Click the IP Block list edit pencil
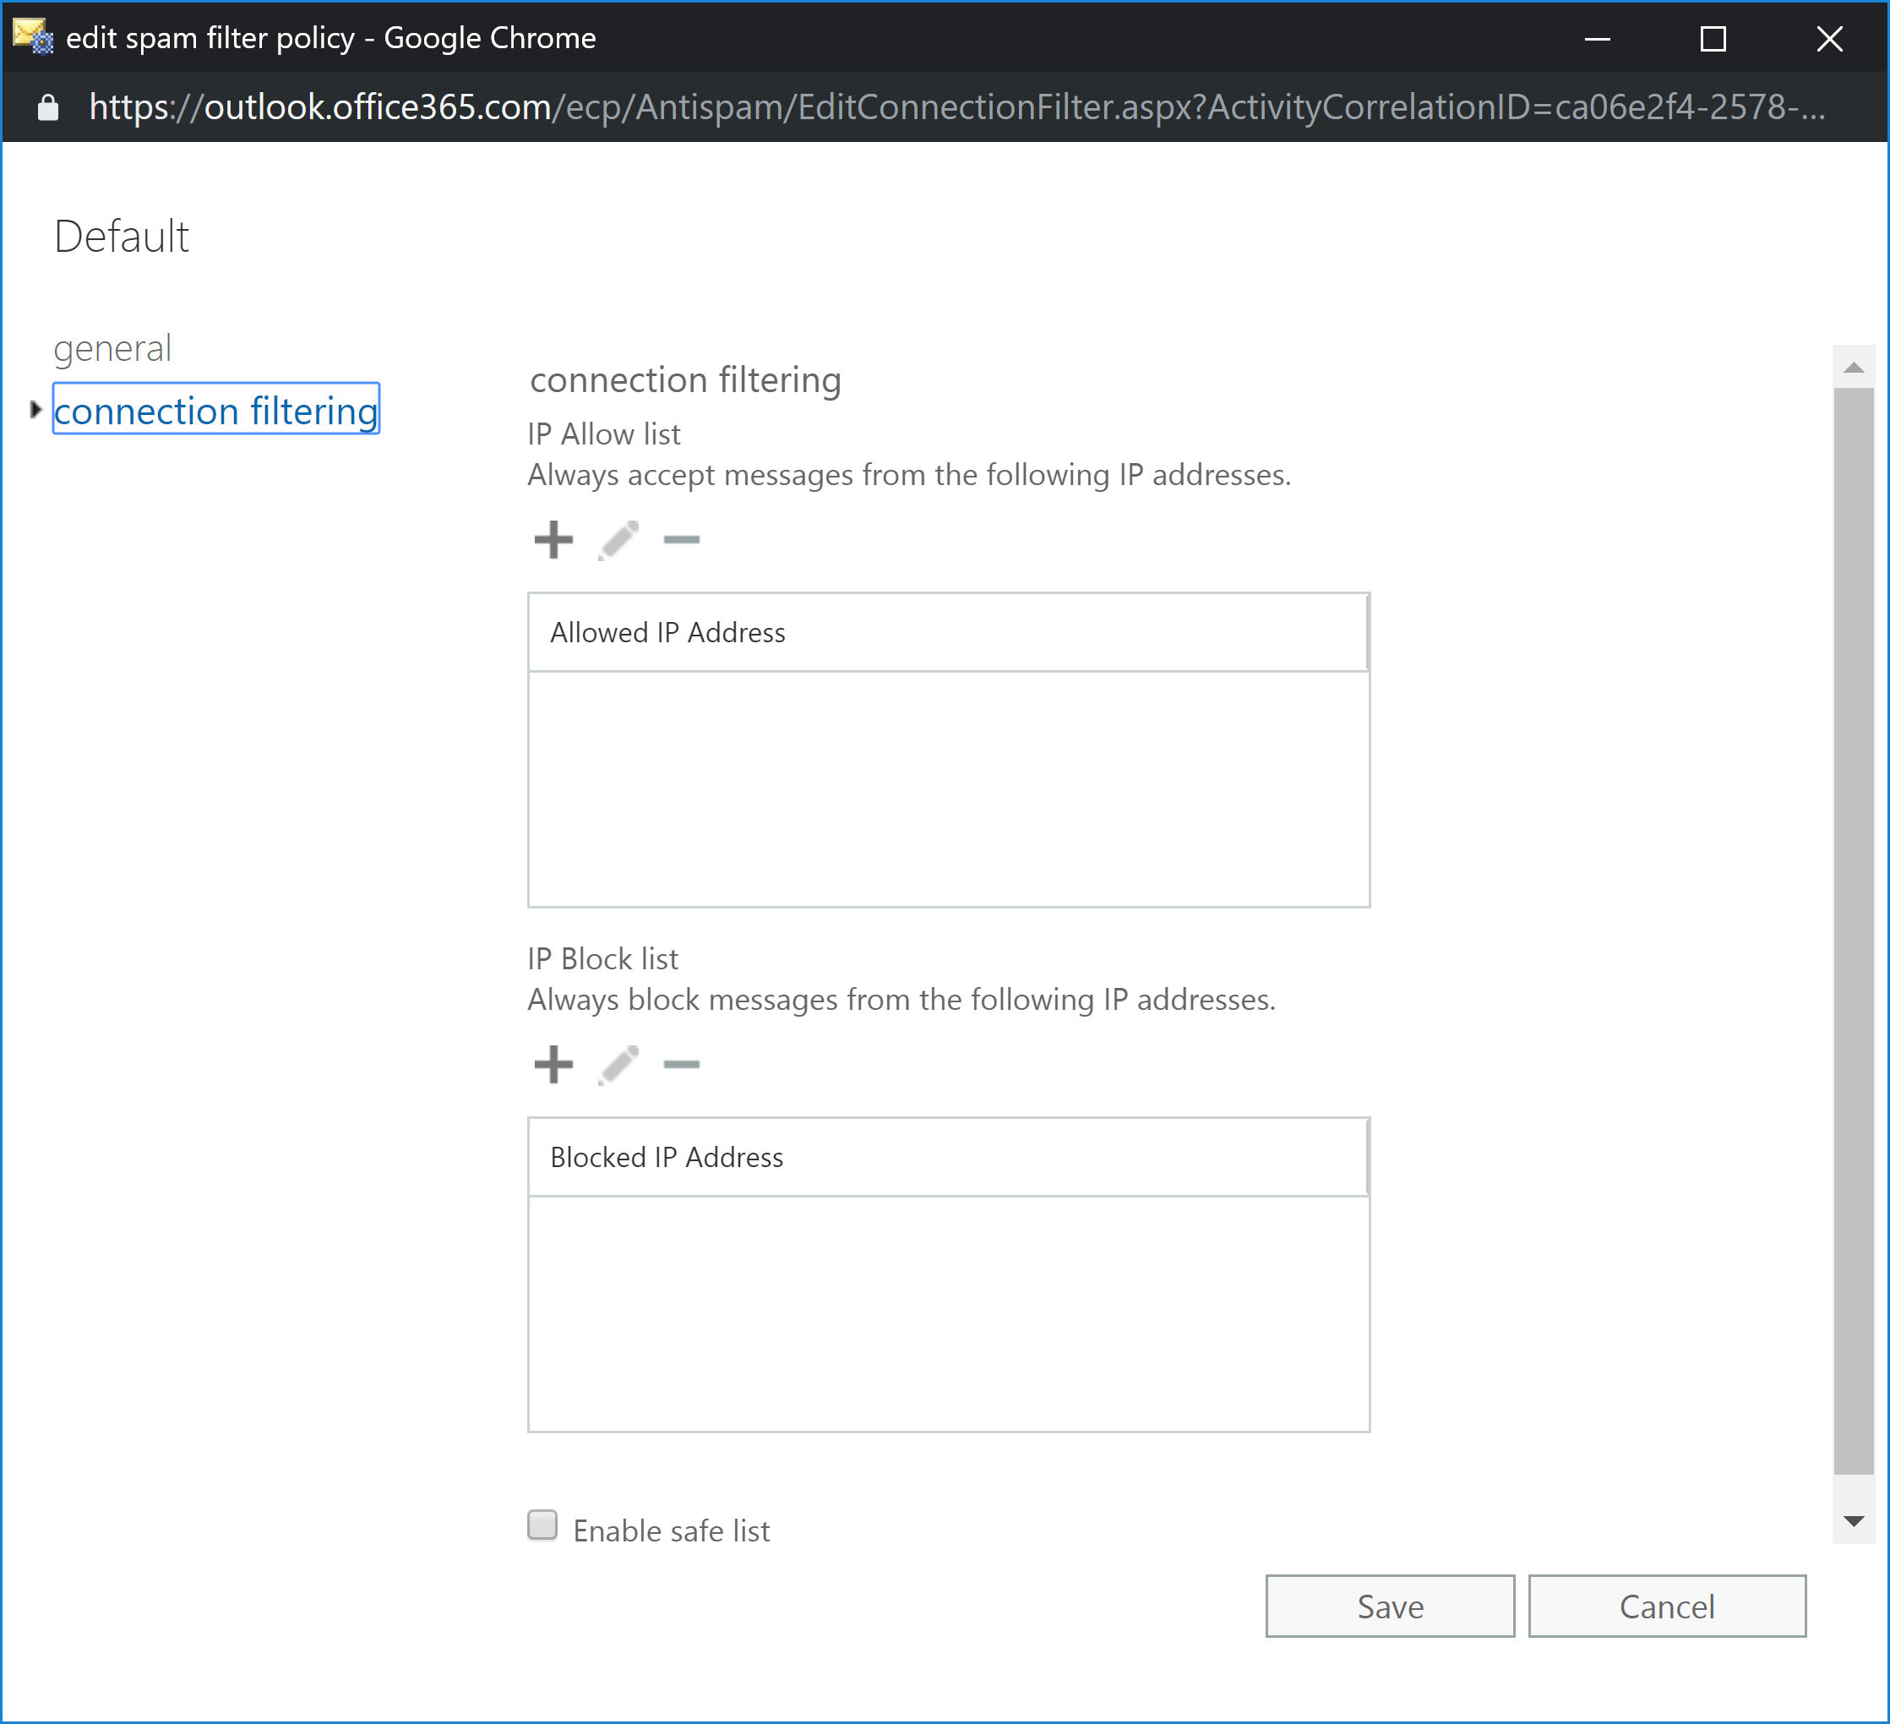 [x=618, y=1064]
